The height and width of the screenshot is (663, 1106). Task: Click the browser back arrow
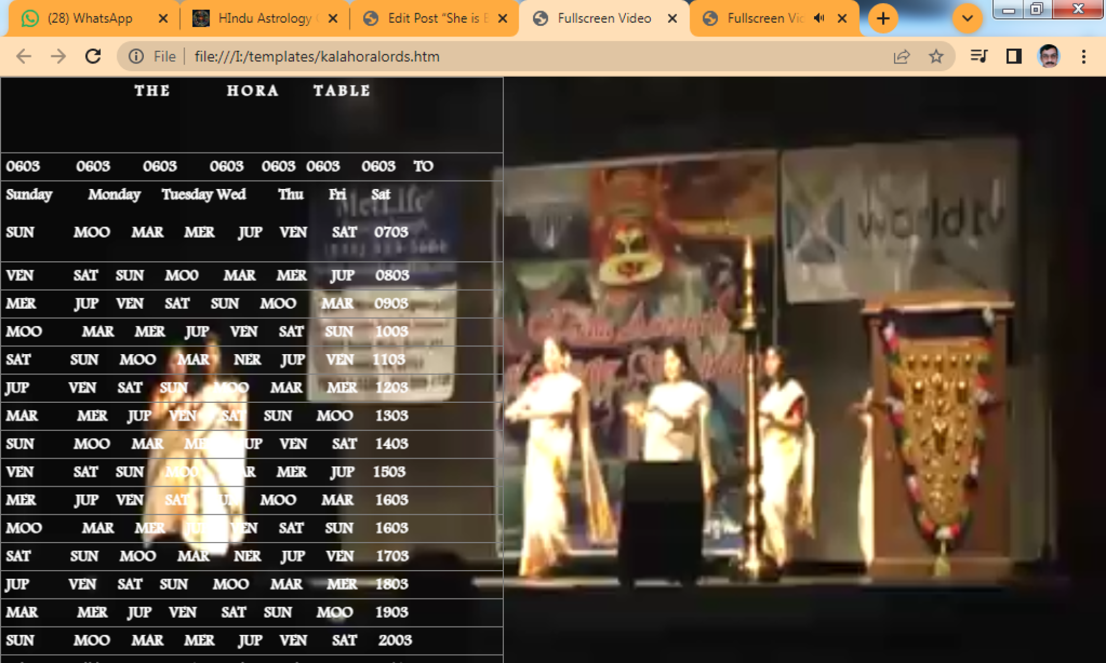click(x=24, y=56)
